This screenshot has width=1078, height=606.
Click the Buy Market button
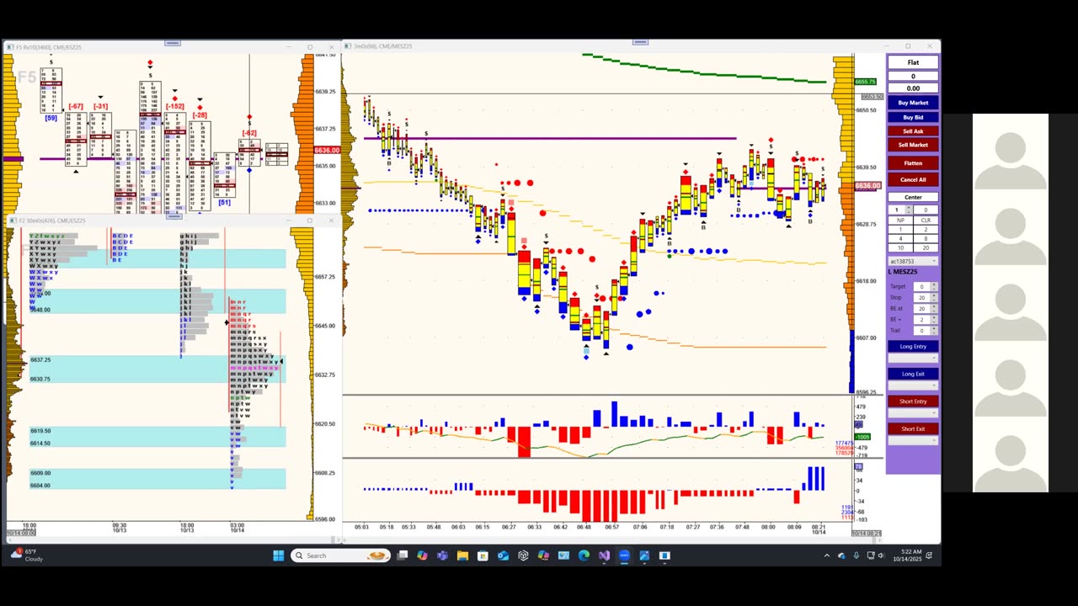[913, 103]
